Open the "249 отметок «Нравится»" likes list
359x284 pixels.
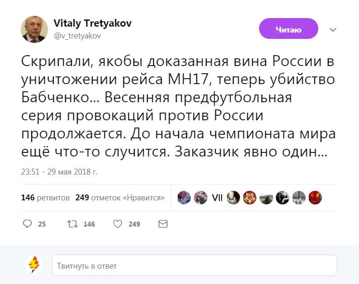point(120,198)
